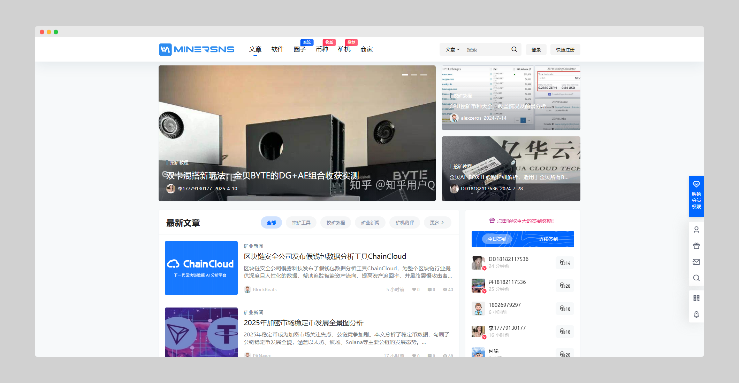Viewport: 739px width, 383px height.
Task: Open the QR code icon in sidebar
Action: click(x=696, y=298)
